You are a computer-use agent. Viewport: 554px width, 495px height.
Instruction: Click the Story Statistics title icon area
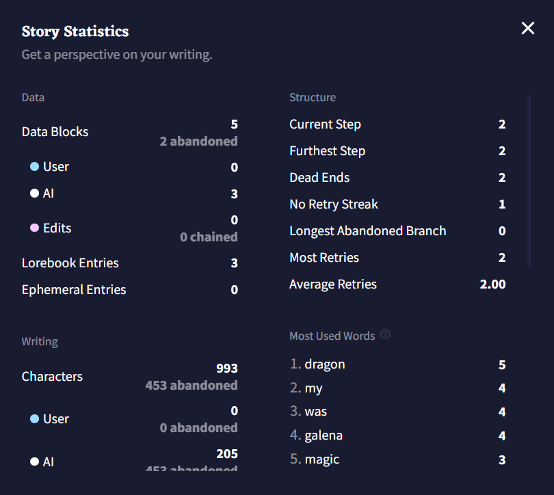point(75,31)
